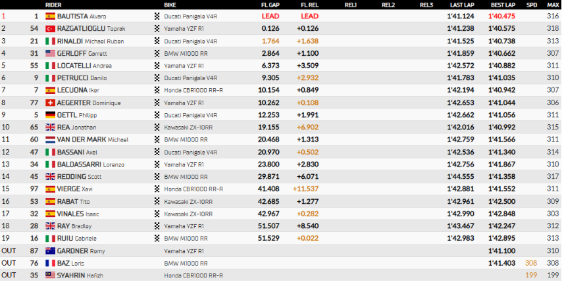Click Kawasaki ZX-10RR in REA row
562x282 pixels.
pyautogui.click(x=188, y=128)
